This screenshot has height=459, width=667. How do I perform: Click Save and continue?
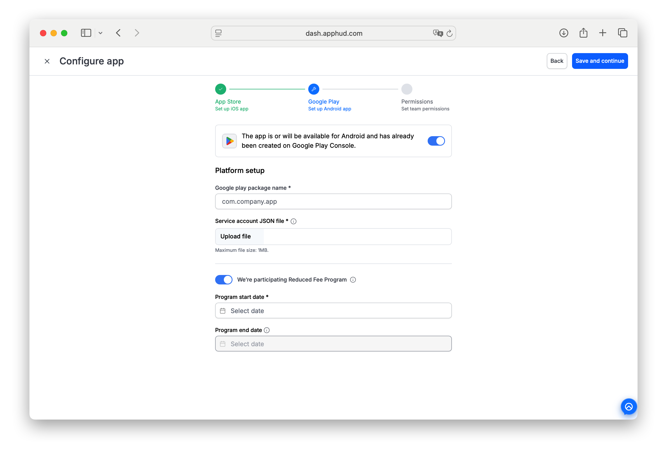600,61
